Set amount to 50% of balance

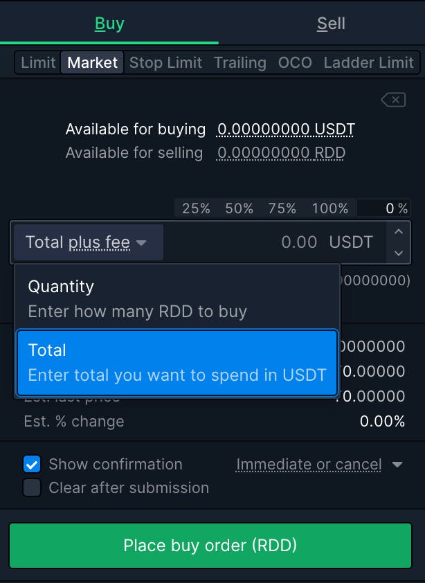(239, 208)
